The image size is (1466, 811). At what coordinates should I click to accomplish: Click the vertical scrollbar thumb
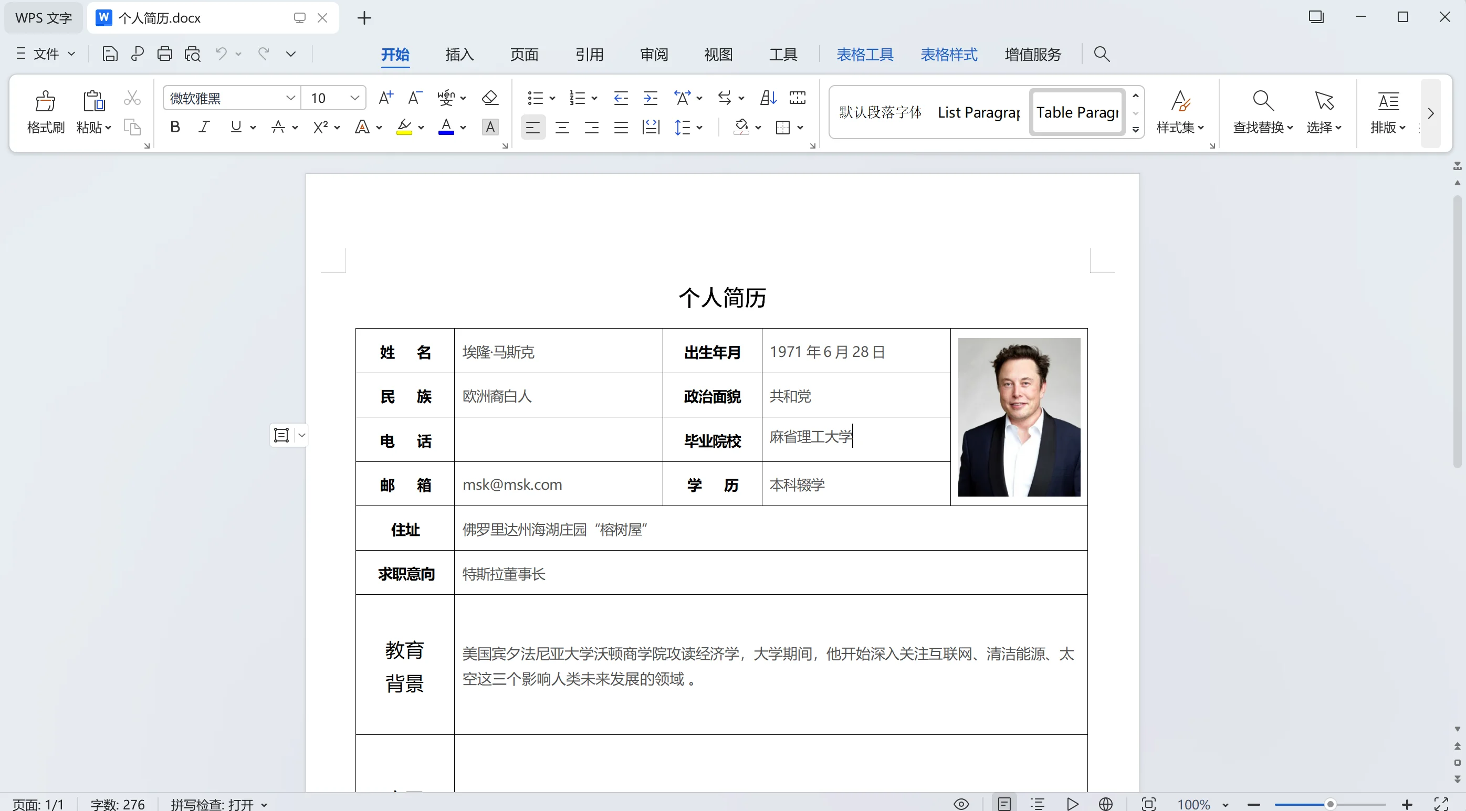coord(1457,331)
